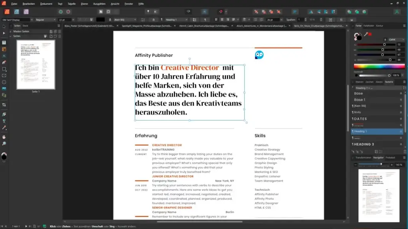
Task: Select the Picture Frame Rectangle tool
Action: click(4, 76)
